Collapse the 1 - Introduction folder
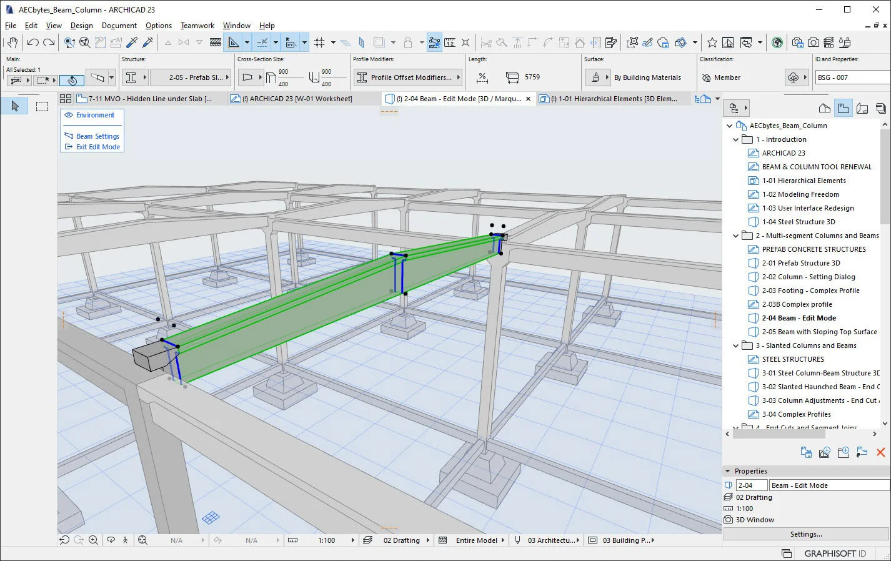This screenshot has height=561, width=891. [x=735, y=139]
